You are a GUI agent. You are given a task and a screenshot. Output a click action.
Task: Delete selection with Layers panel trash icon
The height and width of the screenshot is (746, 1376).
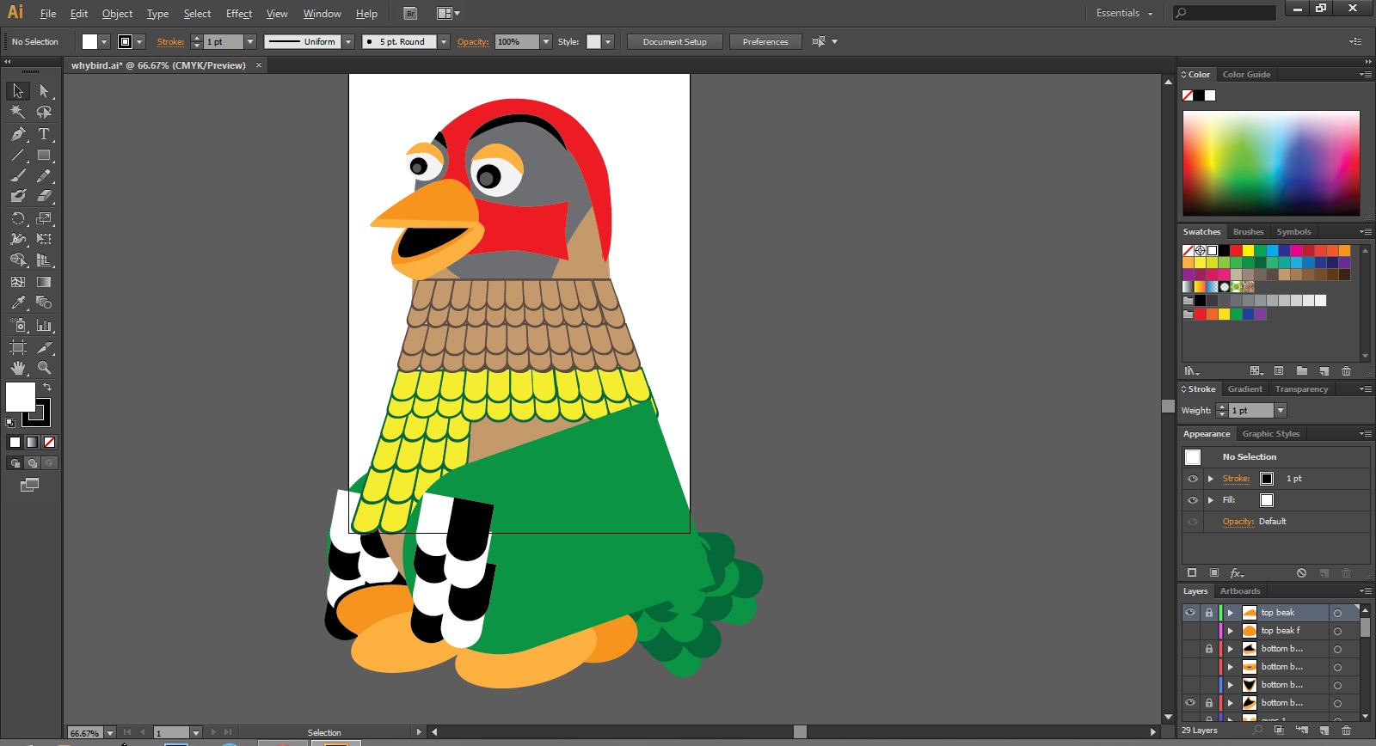tap(1347, 731)
